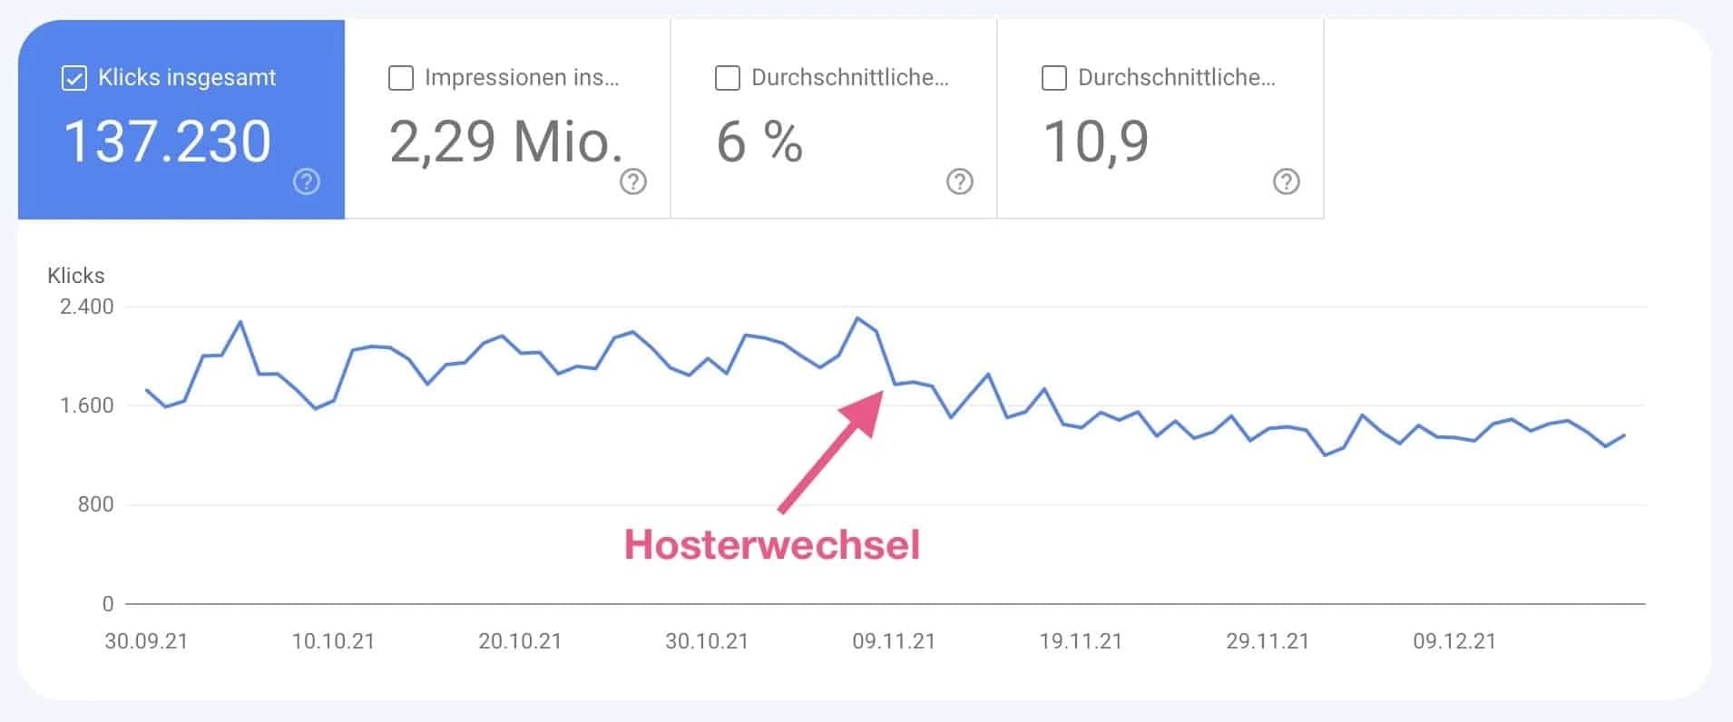Click the help icon on the Klicks insgesamt card
1733x722 pixels.
306,181
